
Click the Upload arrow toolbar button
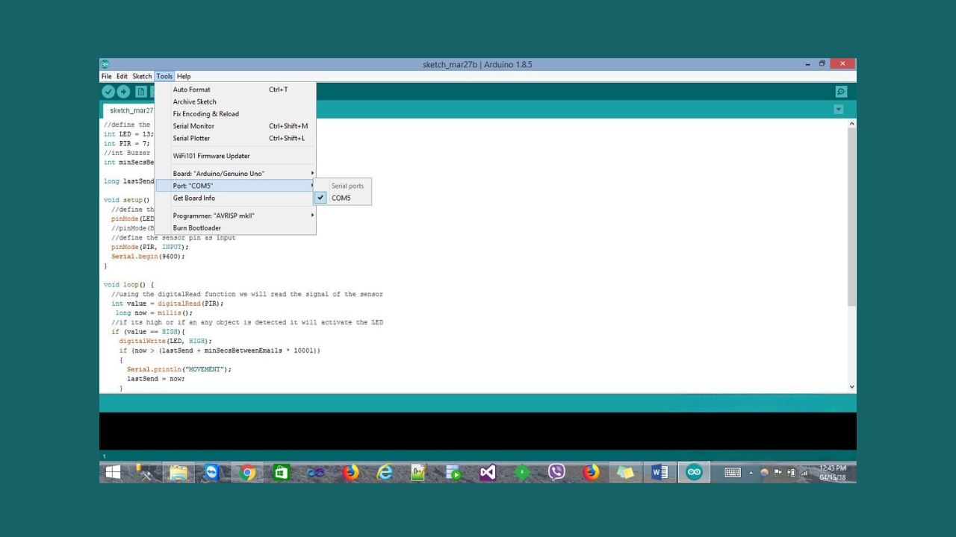[x=123, y=92]
